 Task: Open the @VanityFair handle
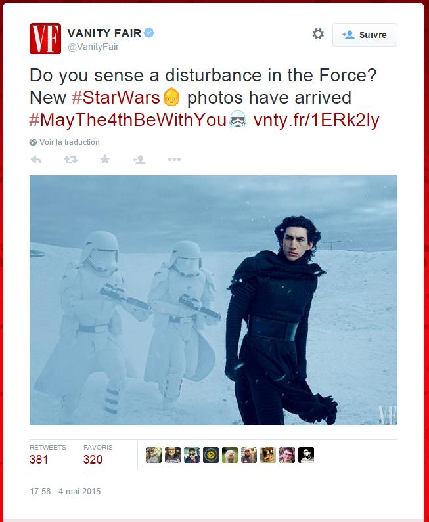93,47
